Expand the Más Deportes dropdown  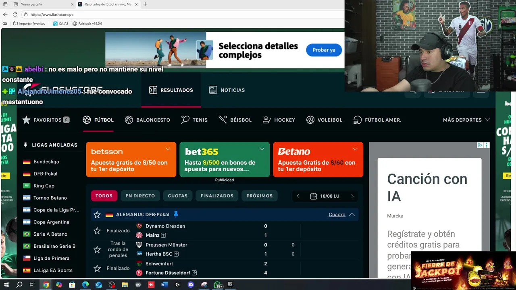pos(466,120)
